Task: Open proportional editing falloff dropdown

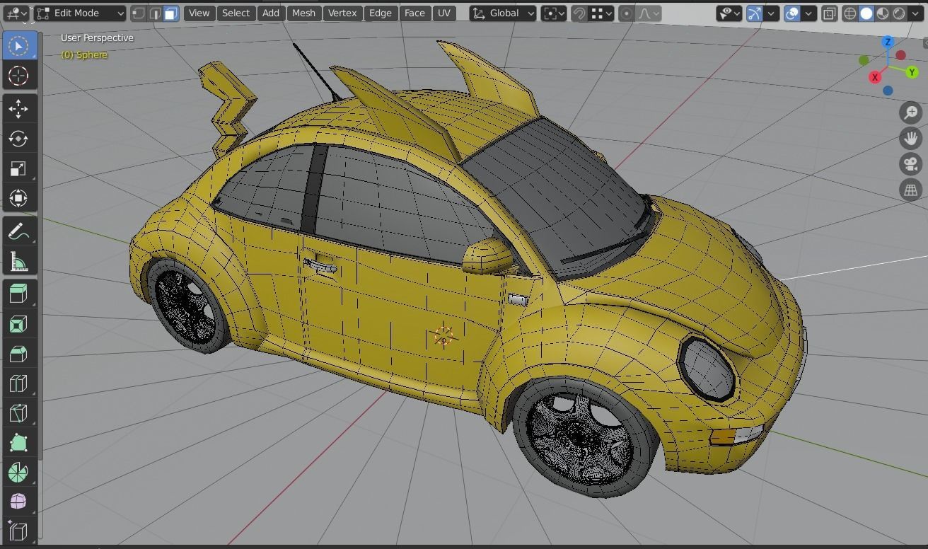Action: coord(649,13)
